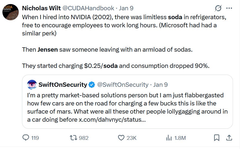Open the quoted tweet's Jan 9 timestamp
This screenshot has width=240, height=149.
161,85
